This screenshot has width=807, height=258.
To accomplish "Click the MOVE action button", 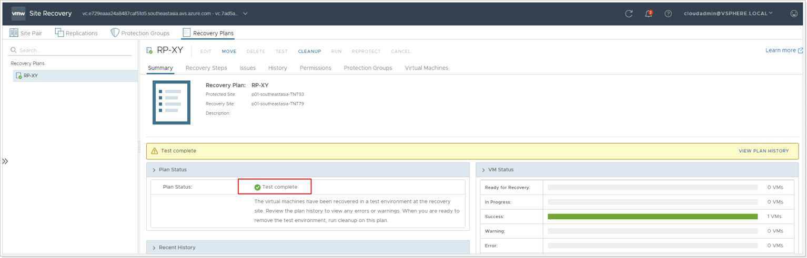I will [x=229, y=51].
